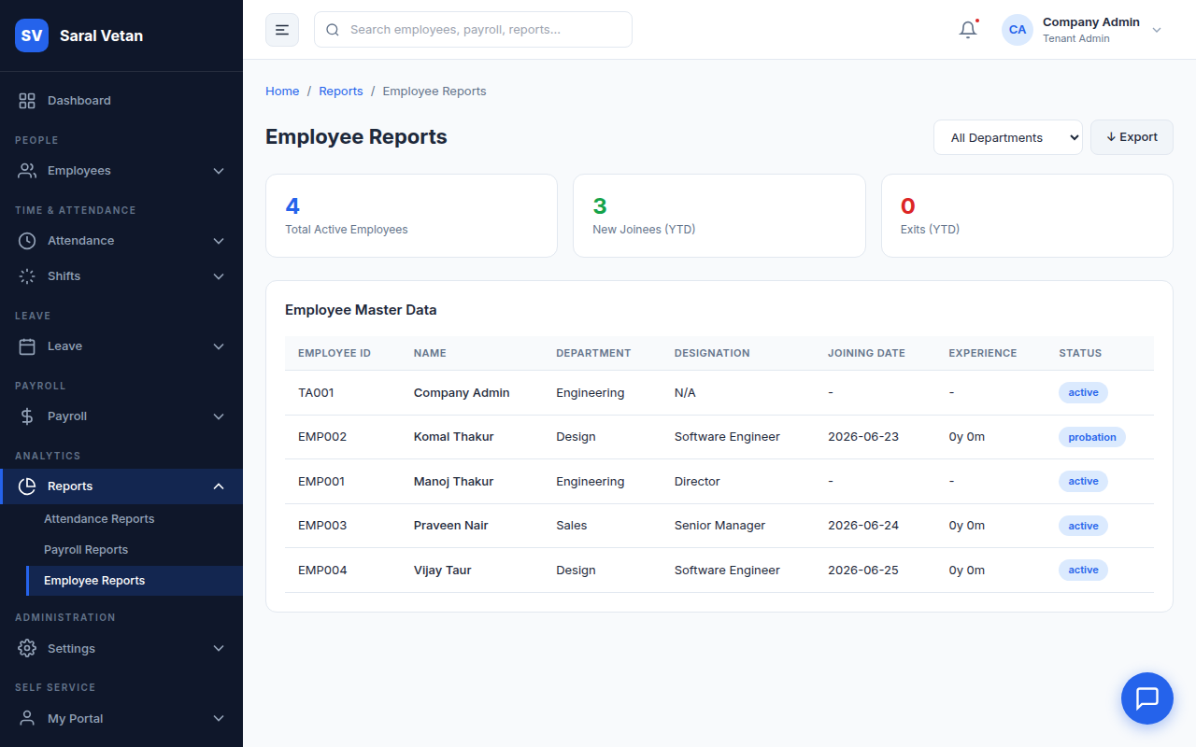Click the name Vijay Taur
1196x747 pixels.
pos(443,571)
